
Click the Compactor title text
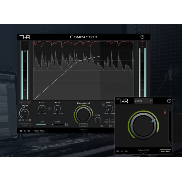point(84,37)
